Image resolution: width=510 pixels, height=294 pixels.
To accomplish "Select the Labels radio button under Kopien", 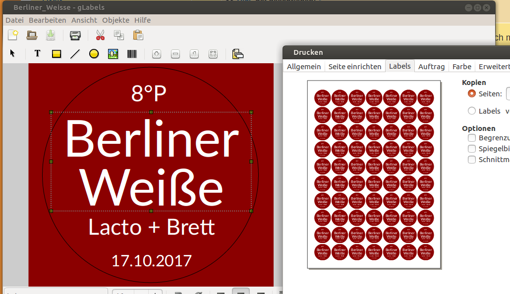I will coord(472,111).
